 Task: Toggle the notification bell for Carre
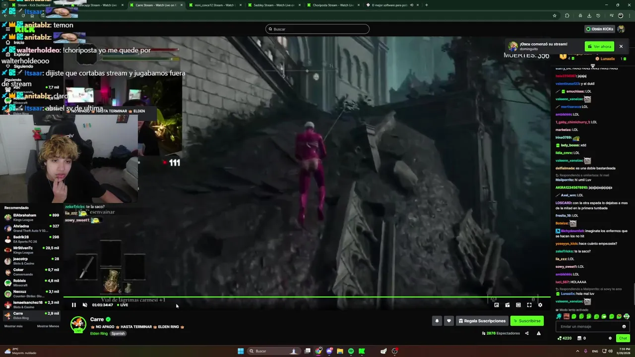click(x=437, y=321)
